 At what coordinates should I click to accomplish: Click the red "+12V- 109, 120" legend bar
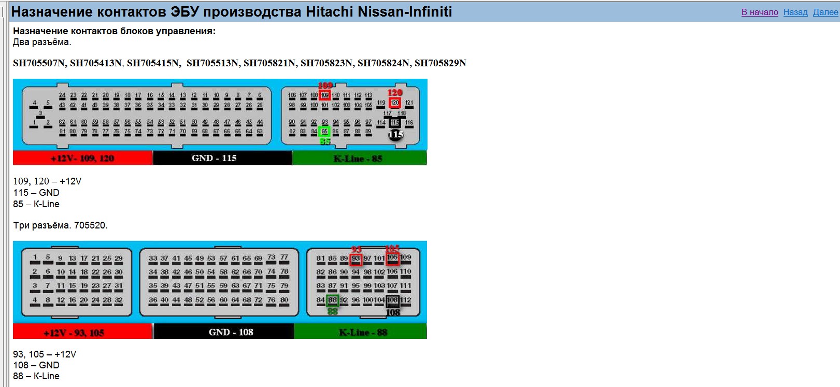click(x=82, y=158)
